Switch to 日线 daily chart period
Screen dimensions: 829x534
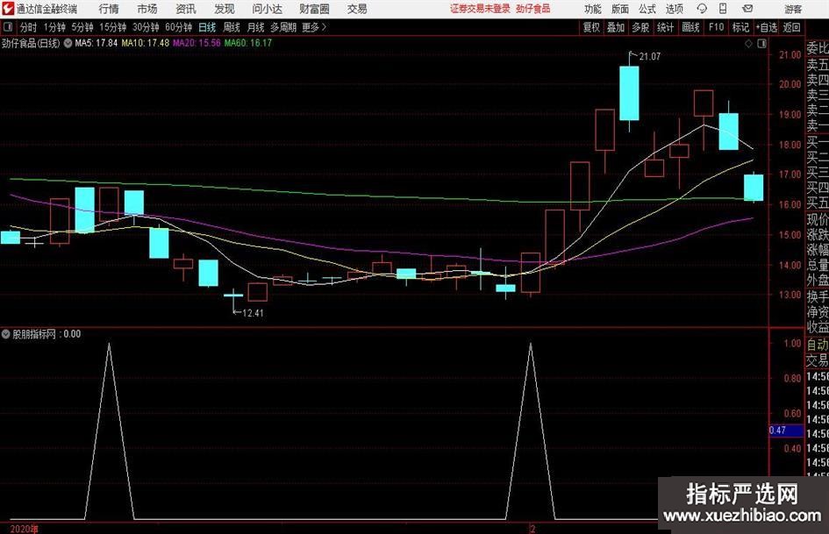tap(207, 27)
